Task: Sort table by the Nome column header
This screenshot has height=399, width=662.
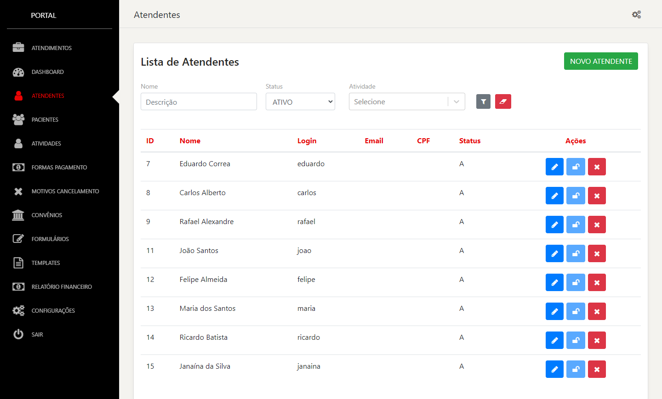Action: point(190,141)
